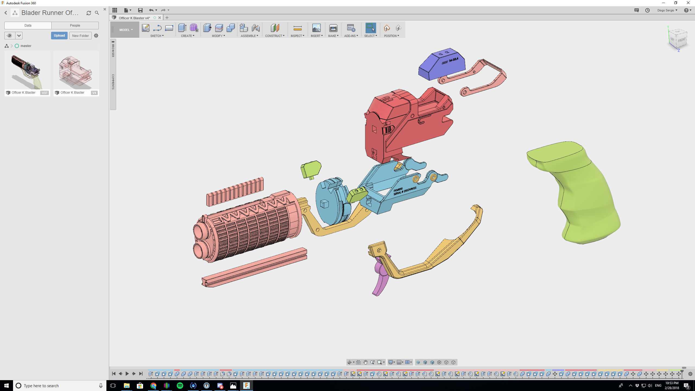Click FRONT face of view cube
The width and height of the screenshot is (695, 391).
coord(681,40)
